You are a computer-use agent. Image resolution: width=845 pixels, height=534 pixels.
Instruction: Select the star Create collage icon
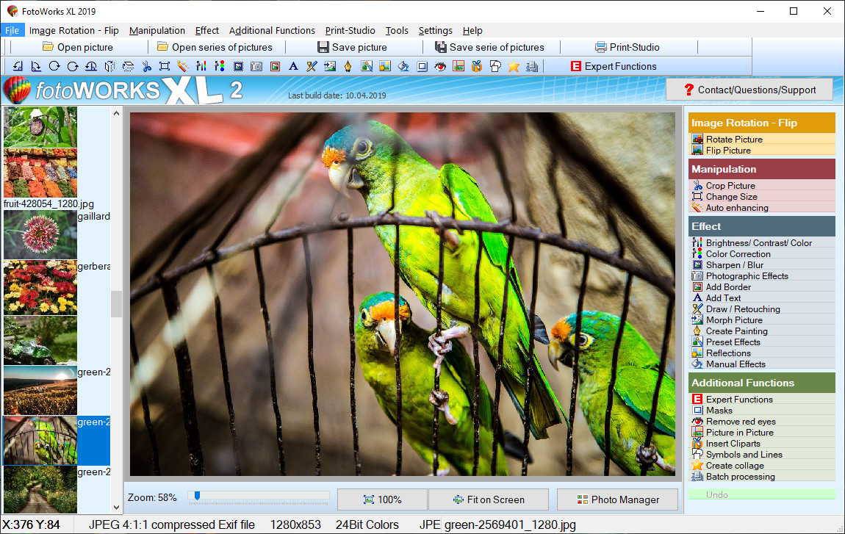[x=513, y=66]
